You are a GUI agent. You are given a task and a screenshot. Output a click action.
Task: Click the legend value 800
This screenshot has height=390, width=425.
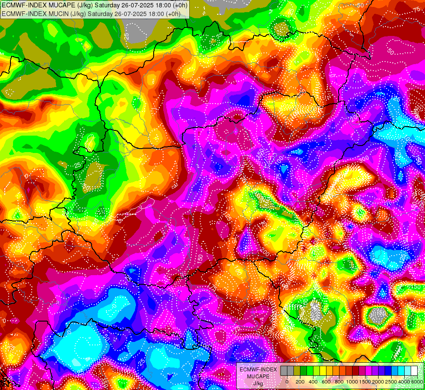pos(339,382)
